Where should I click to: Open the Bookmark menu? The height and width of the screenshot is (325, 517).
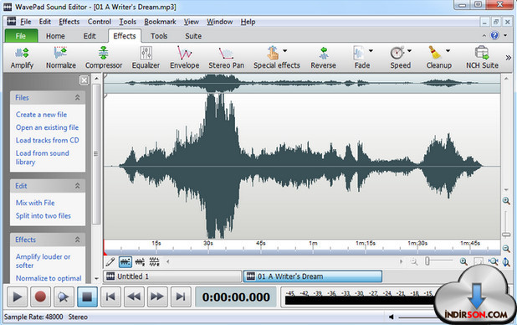[160, 22]
